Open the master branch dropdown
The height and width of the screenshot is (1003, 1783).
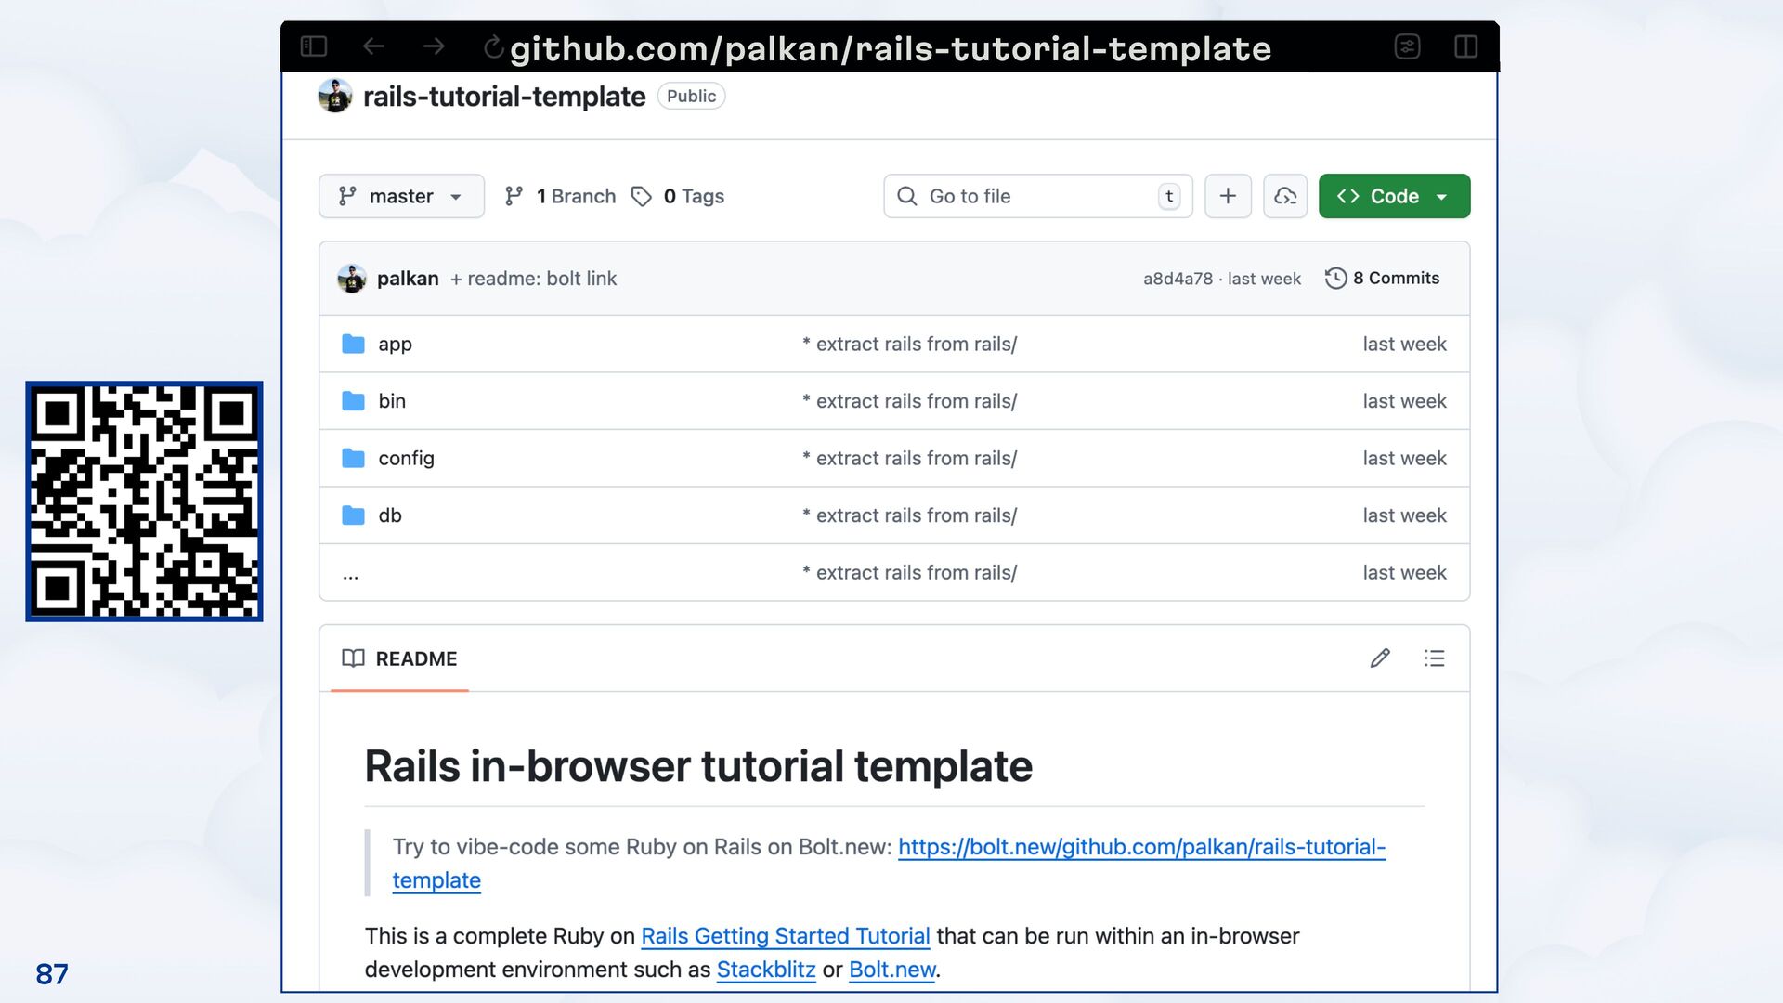(x=401, y=196)
